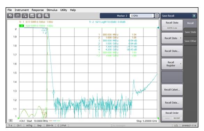Undo the last action via toolbar
This screenshot has width=204, height=131.
(10, 16)
